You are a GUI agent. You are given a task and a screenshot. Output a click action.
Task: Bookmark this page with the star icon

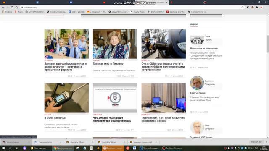click(x=242, y=8)
